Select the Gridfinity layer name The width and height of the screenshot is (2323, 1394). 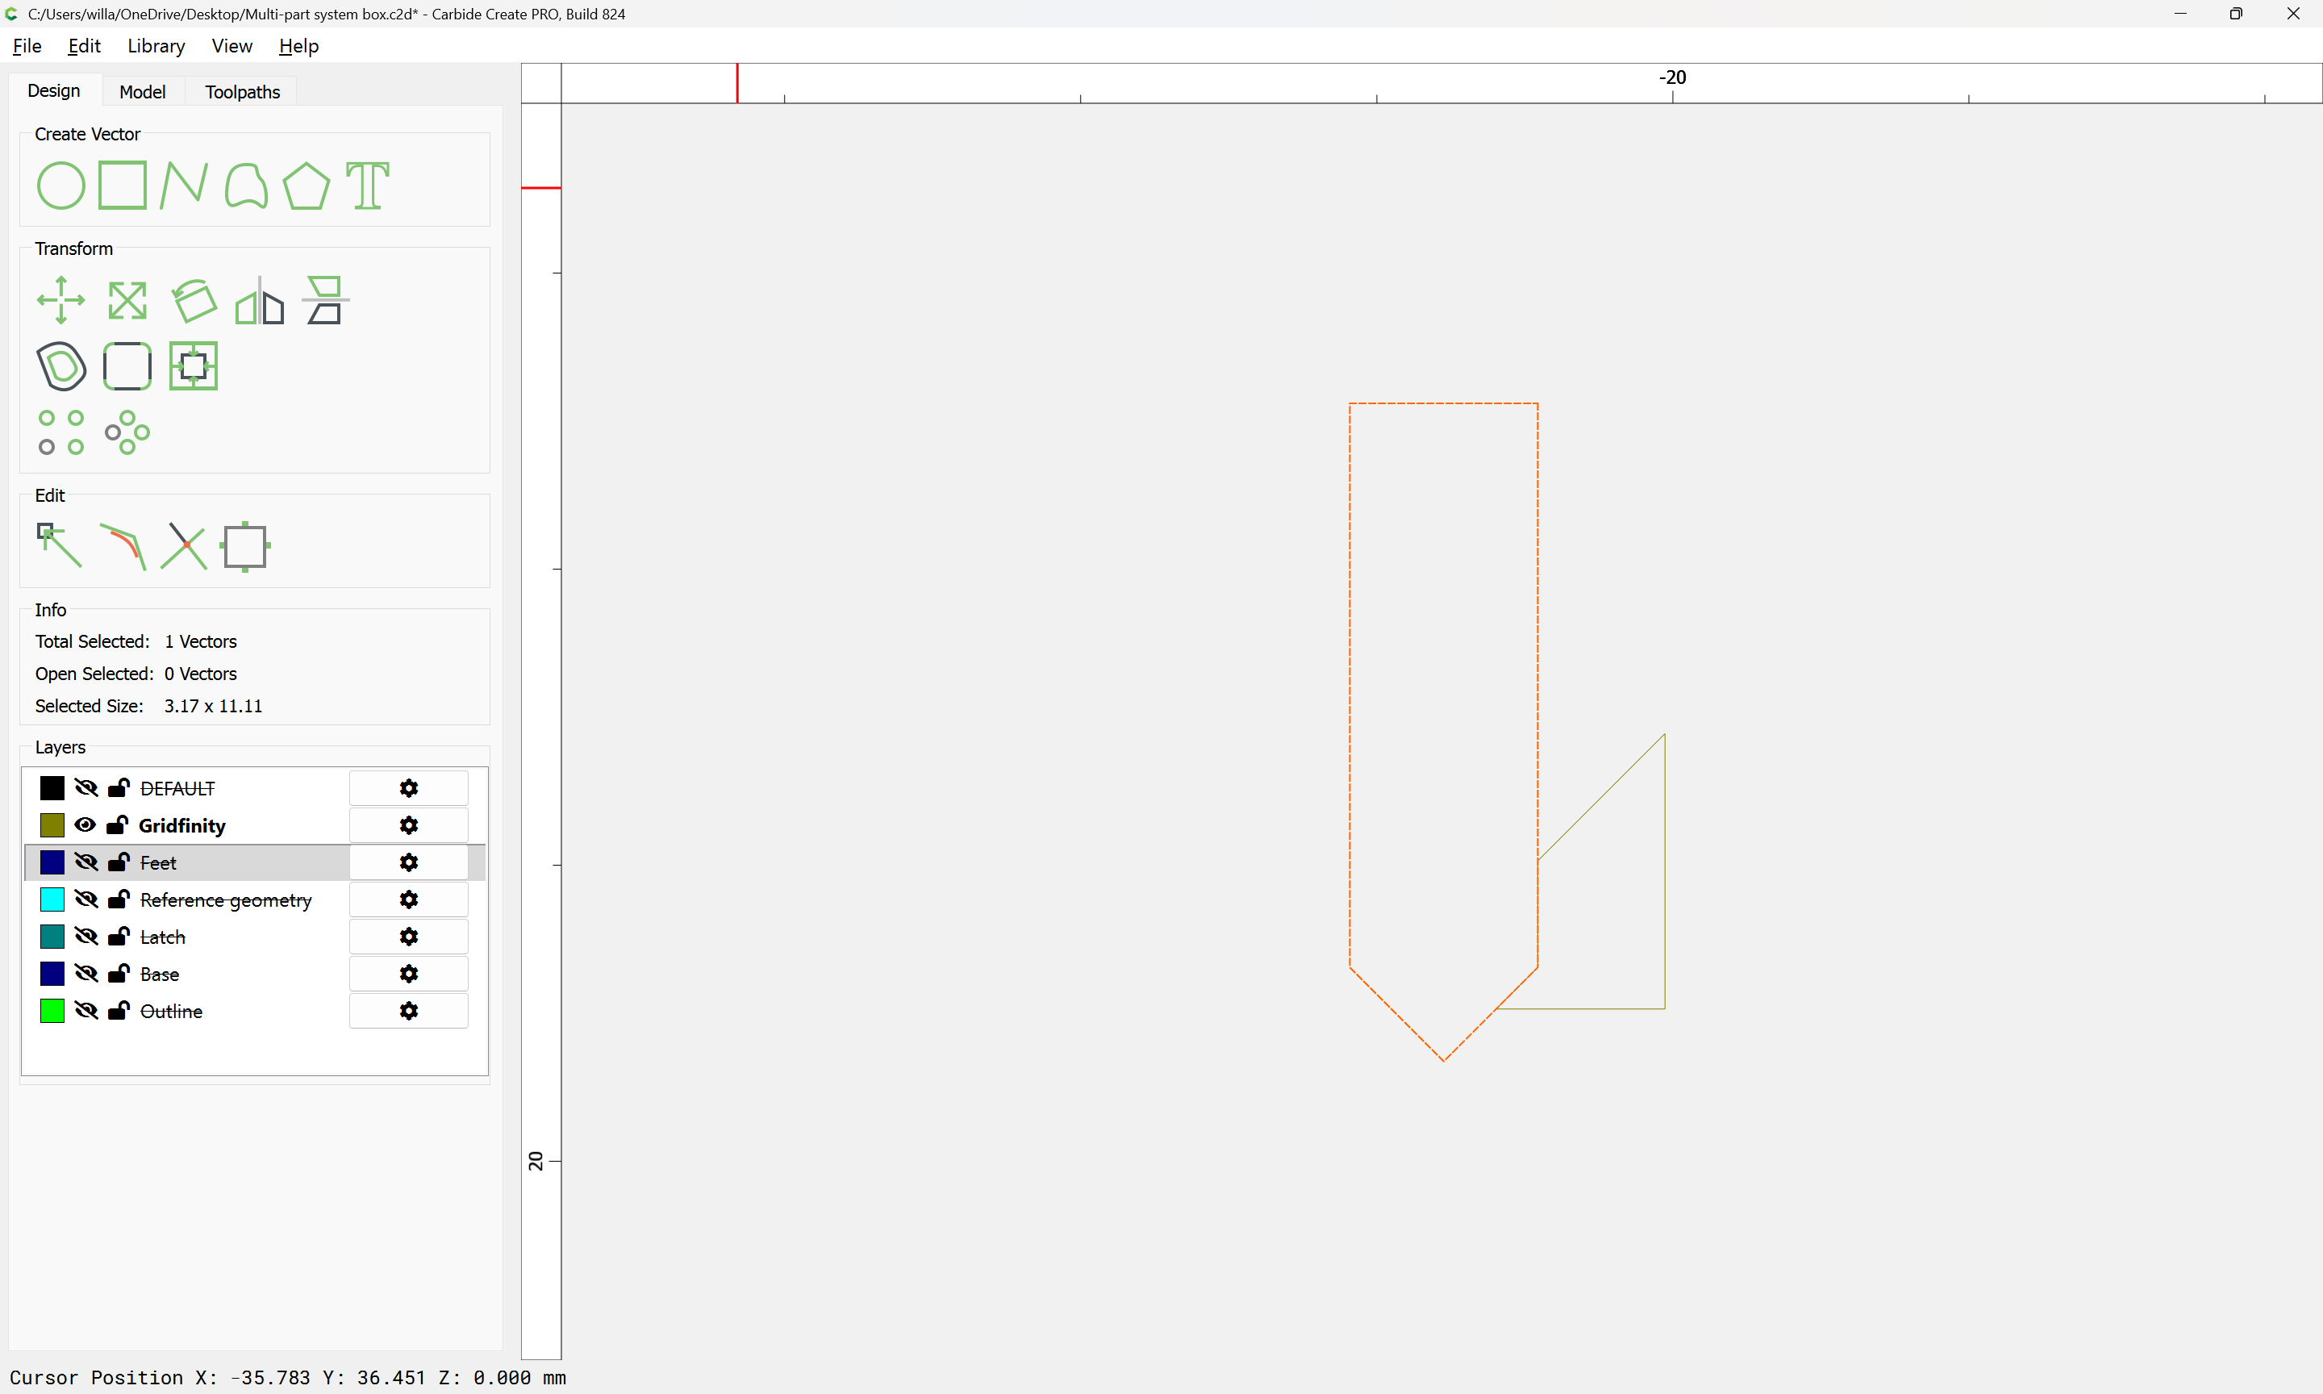coord(182,826)
